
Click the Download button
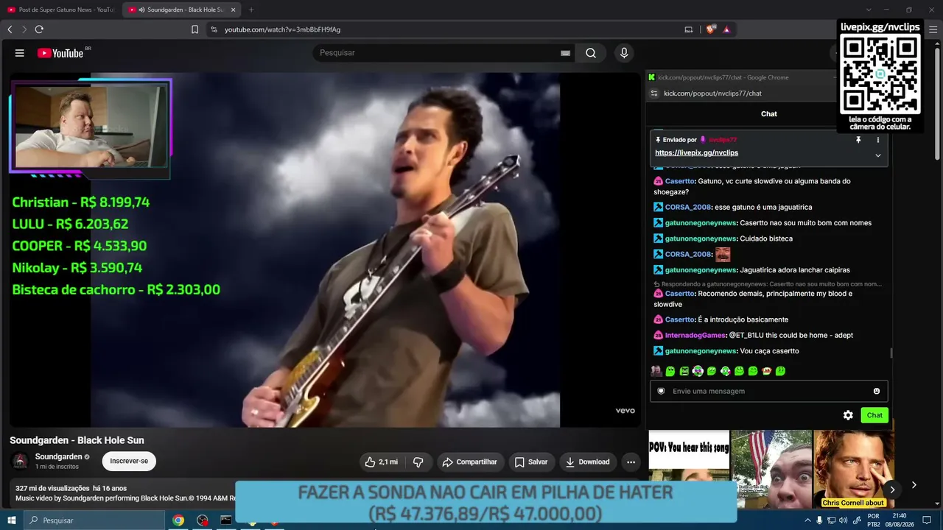587,462
